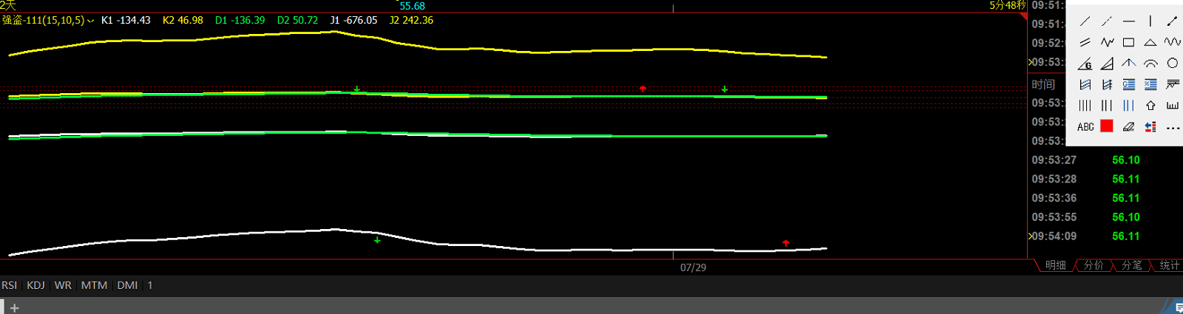Select the circle drawing tool
1183x314 pixels.
[1172, 64]
